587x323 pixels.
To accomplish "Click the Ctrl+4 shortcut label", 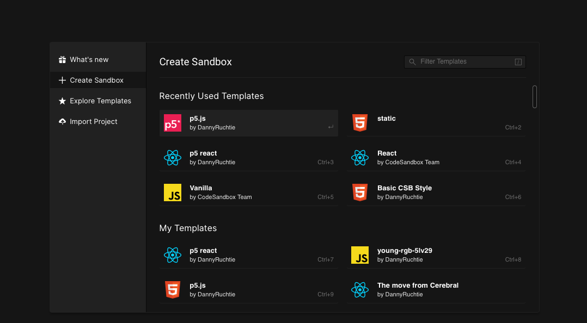I will point(513,162).
